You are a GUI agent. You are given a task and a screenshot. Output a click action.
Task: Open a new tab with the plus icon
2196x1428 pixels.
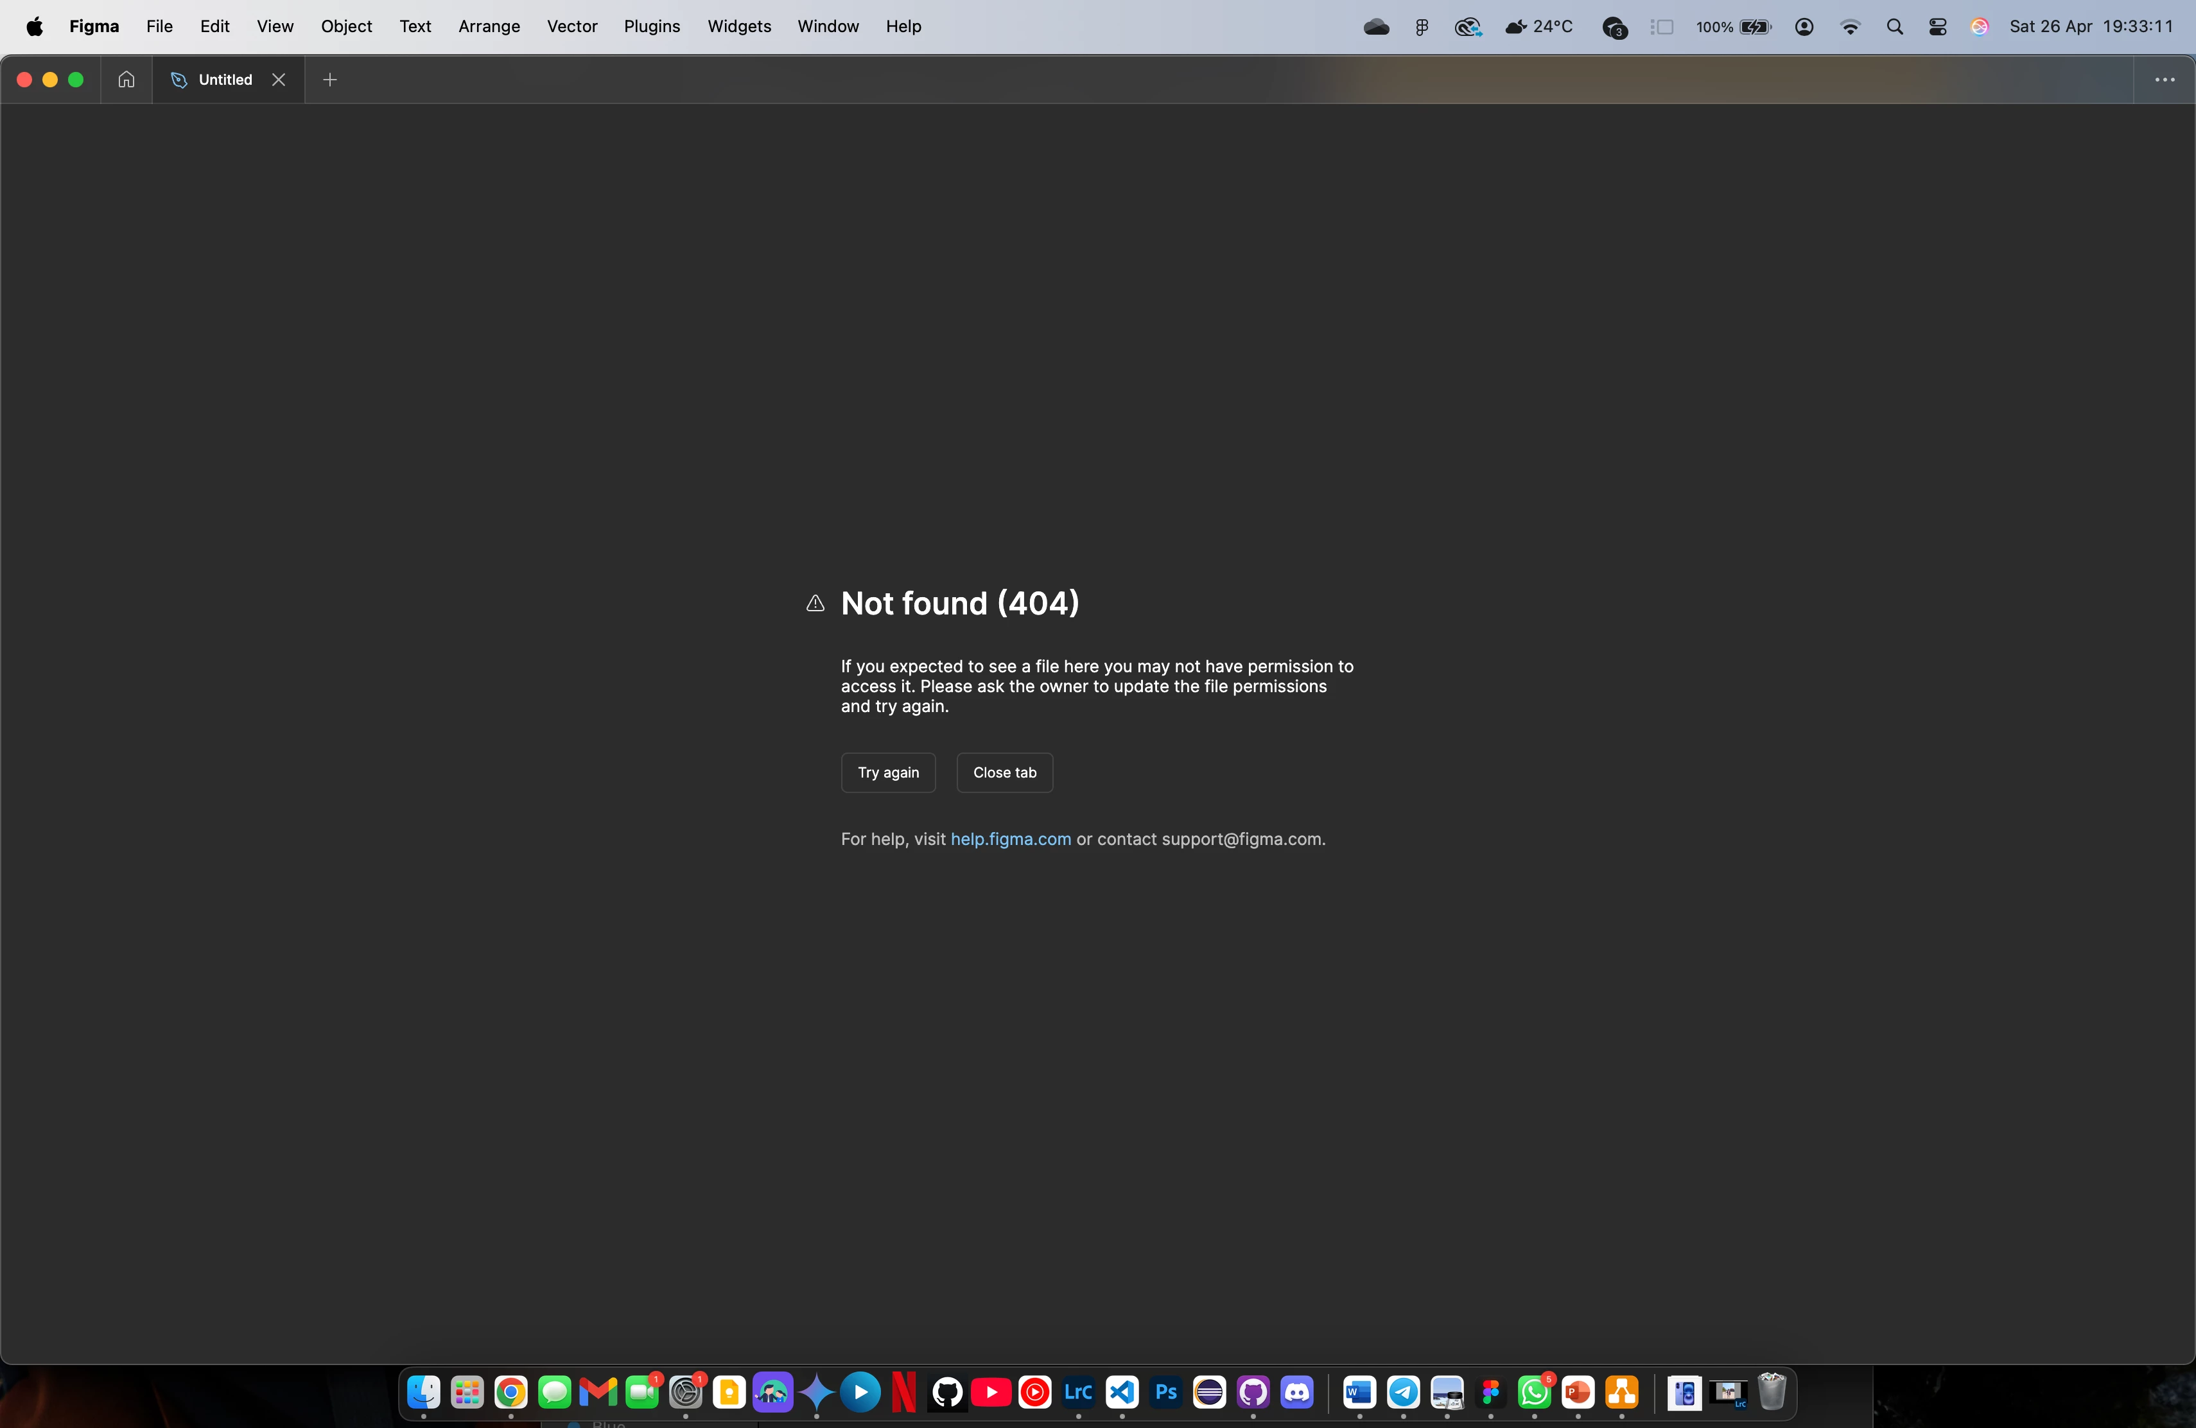click(330, 80)
